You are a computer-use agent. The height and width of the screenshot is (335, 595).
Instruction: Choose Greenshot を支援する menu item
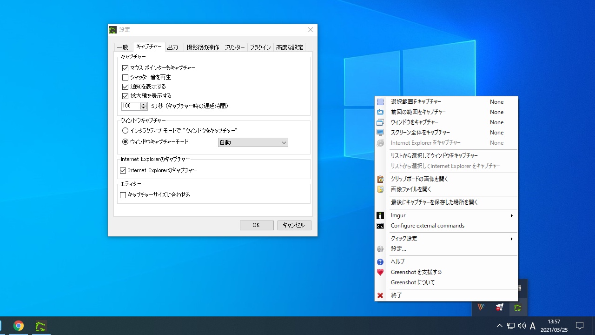point(446,272)
